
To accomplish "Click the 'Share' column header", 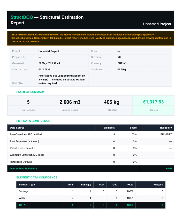I will click(x=133, y=128).
